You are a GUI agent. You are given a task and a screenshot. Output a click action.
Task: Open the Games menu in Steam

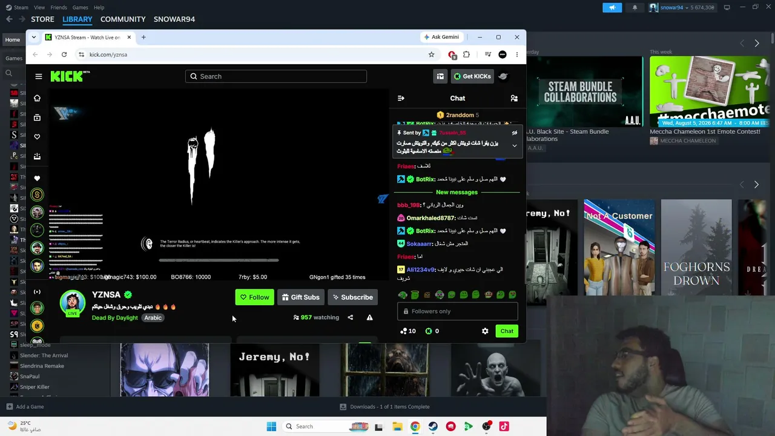[80, 7]
